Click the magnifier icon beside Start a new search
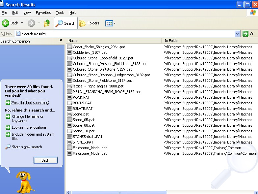 pyautogui.click(x=8, y=147)
